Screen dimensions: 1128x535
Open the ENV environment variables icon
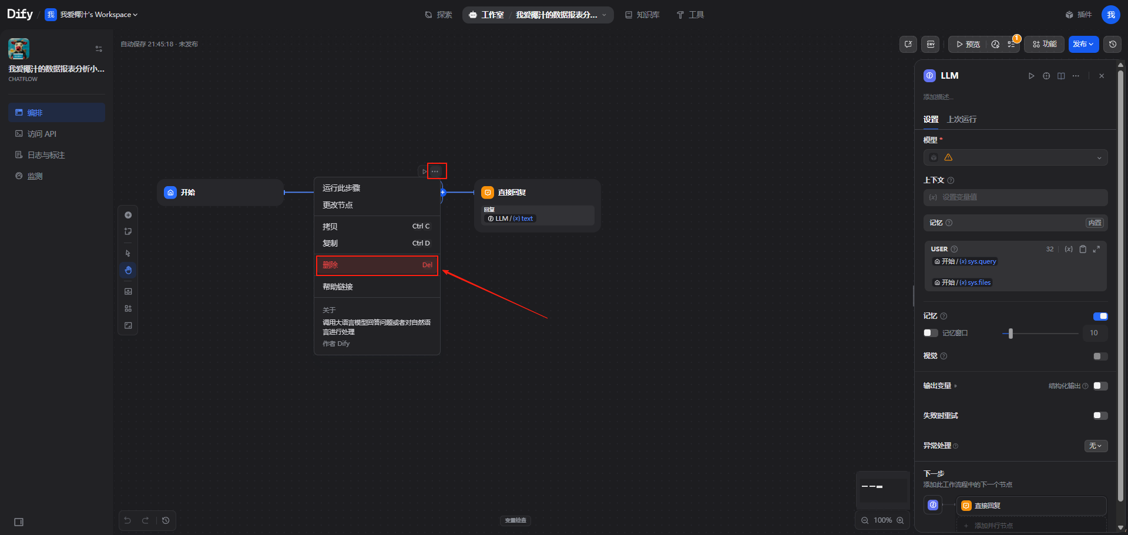click(931, 44)
